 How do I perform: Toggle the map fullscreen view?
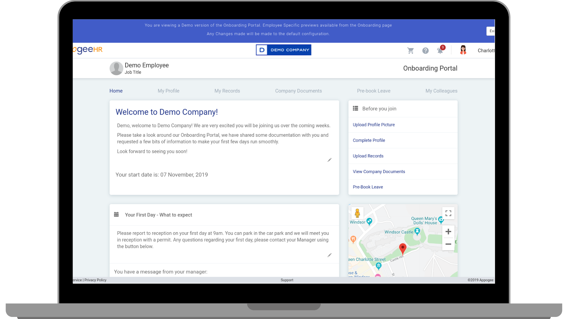click(448, 213)
